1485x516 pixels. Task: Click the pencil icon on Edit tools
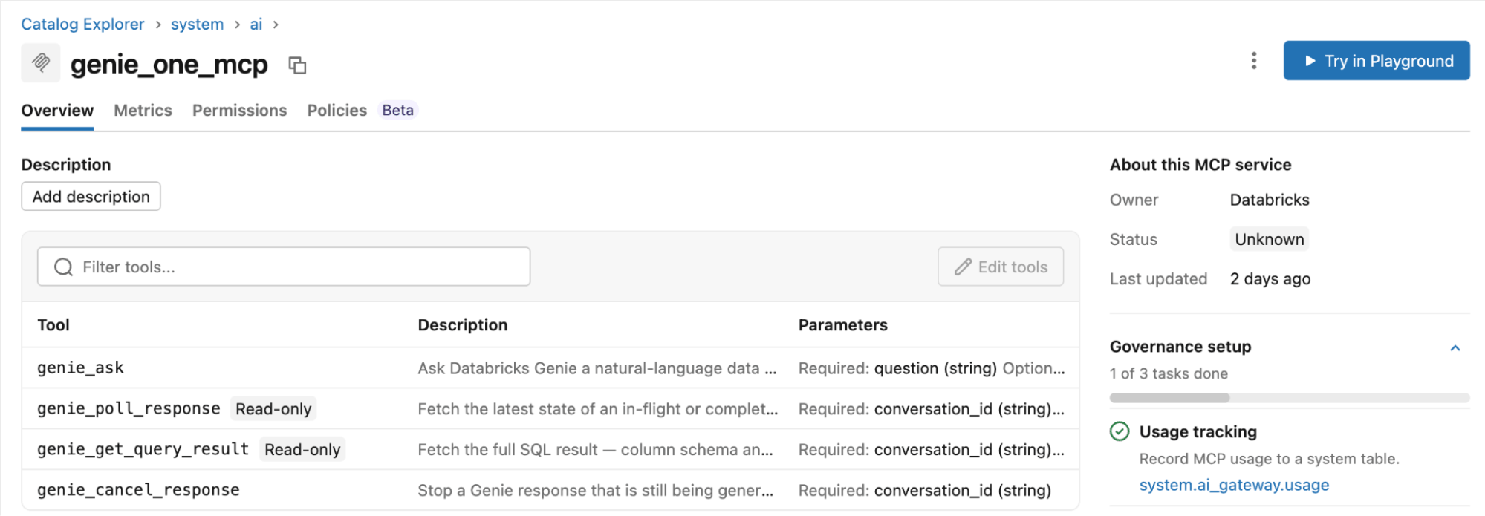[x=964, y=267]
